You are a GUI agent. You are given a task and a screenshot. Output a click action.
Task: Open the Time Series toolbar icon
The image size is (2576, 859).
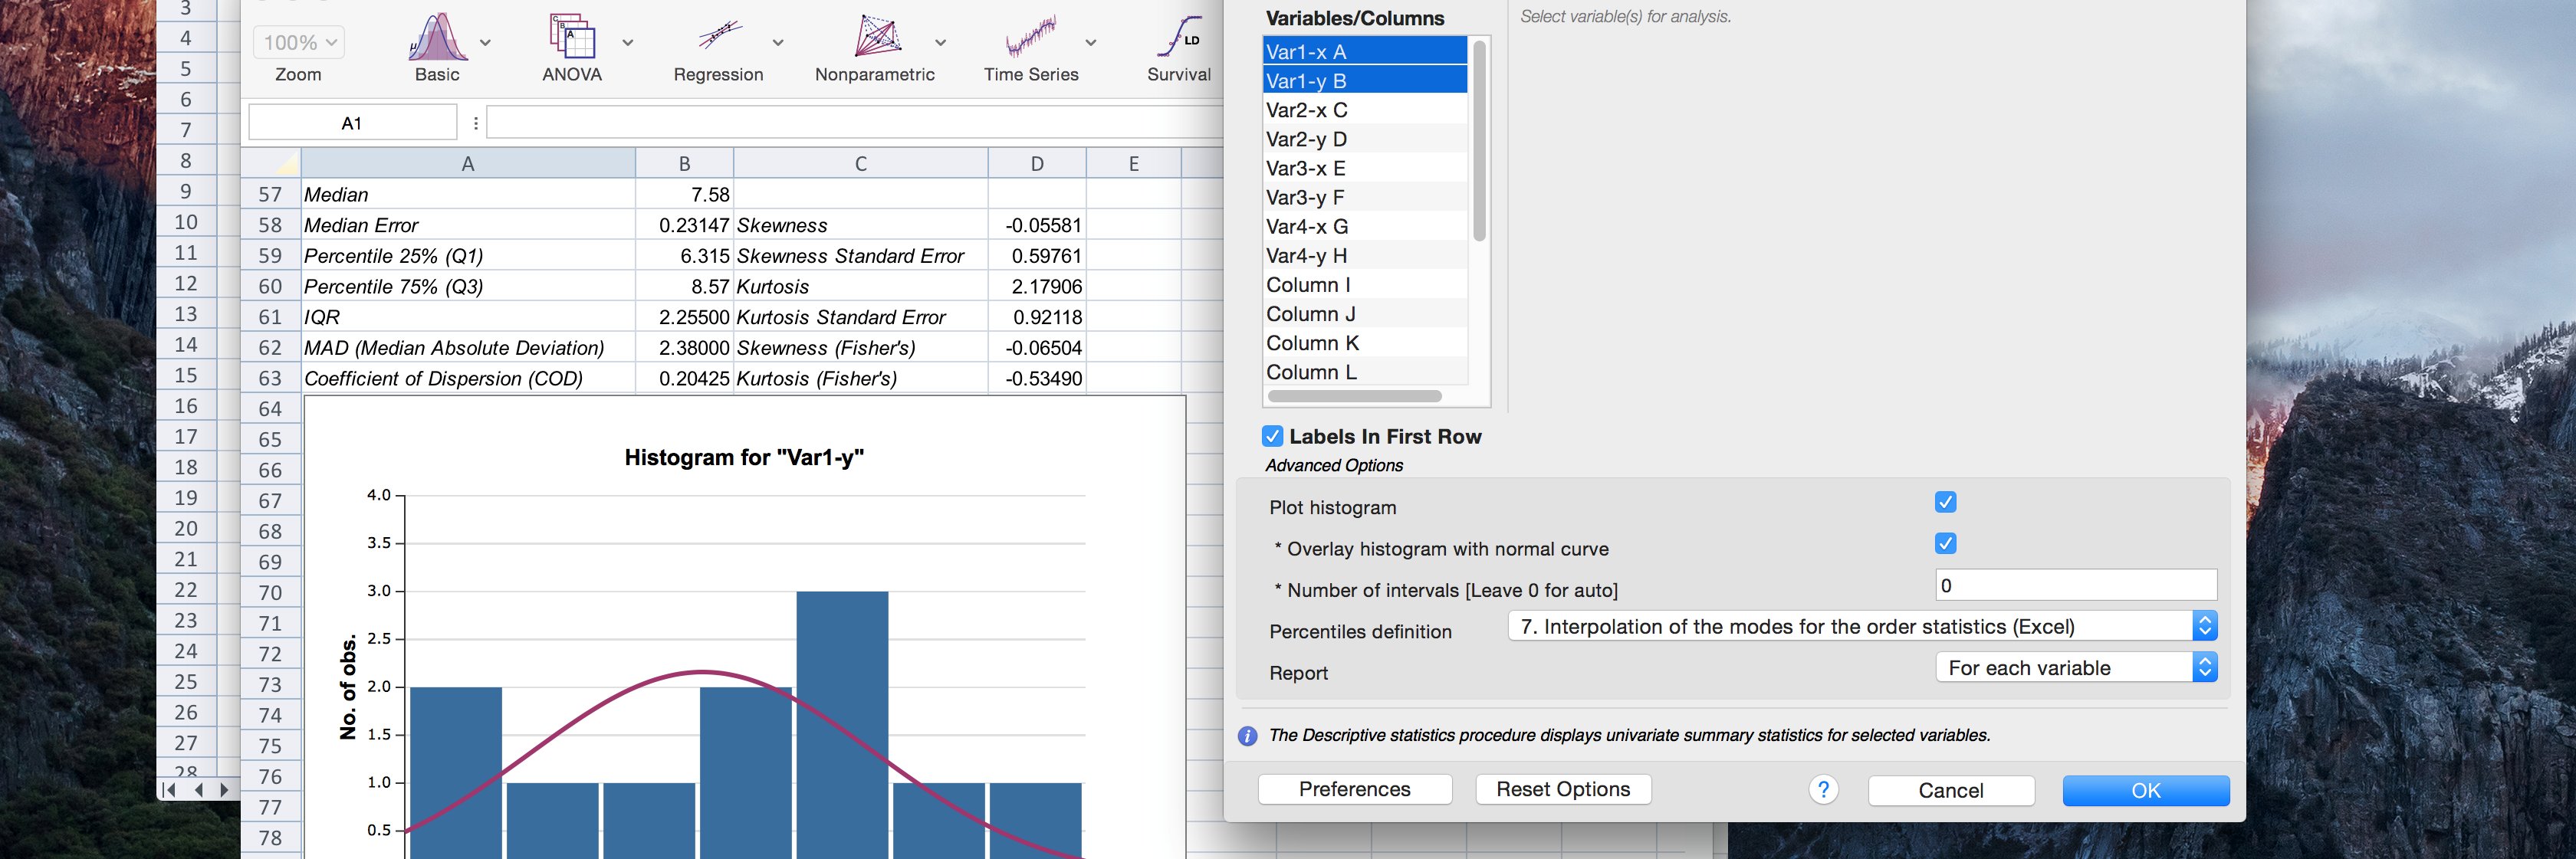point(1031,37)
